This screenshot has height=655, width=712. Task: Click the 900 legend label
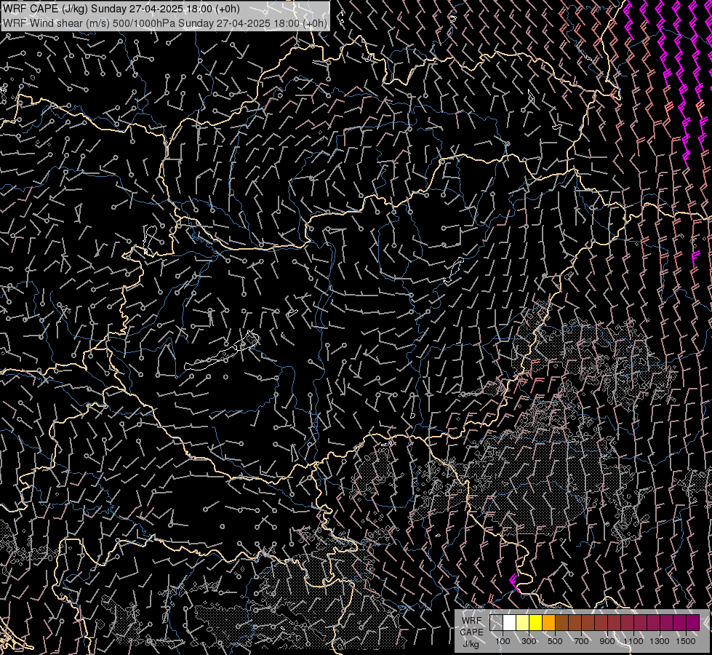pyautogui.click(x=607, y=641)
